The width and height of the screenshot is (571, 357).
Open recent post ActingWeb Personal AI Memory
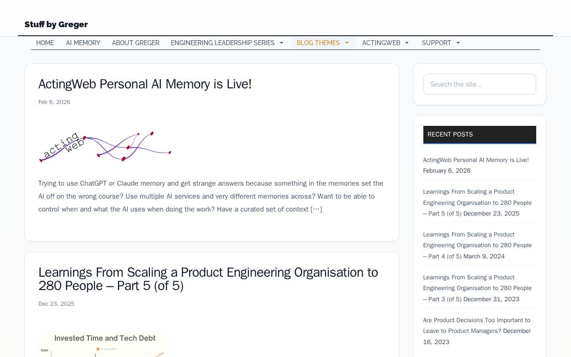click(x=476, y=160)
